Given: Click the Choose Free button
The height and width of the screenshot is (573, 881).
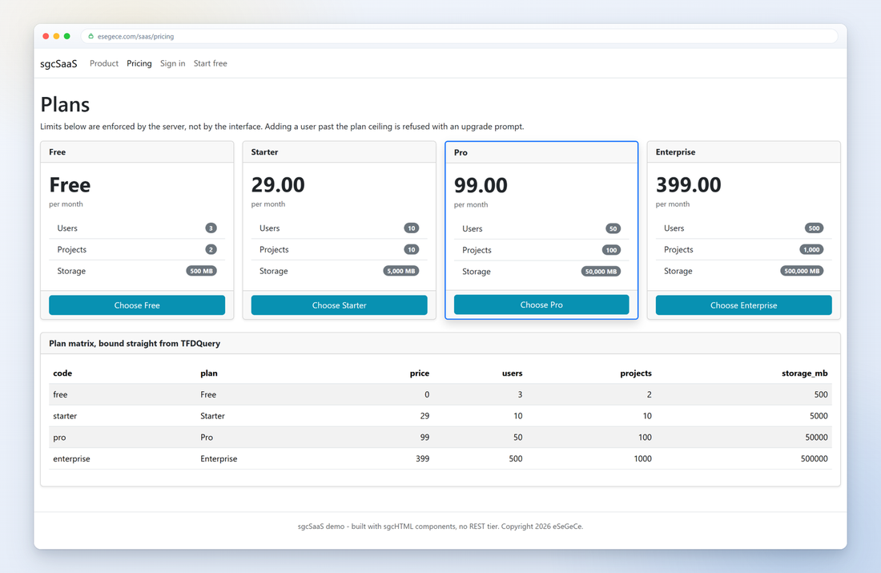Looking at the screenshot, I should click(137, 305).
